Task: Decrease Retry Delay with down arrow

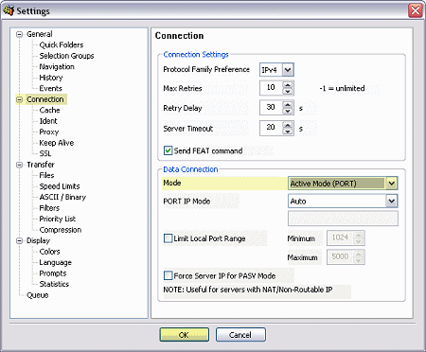Action: pos(287,111)
